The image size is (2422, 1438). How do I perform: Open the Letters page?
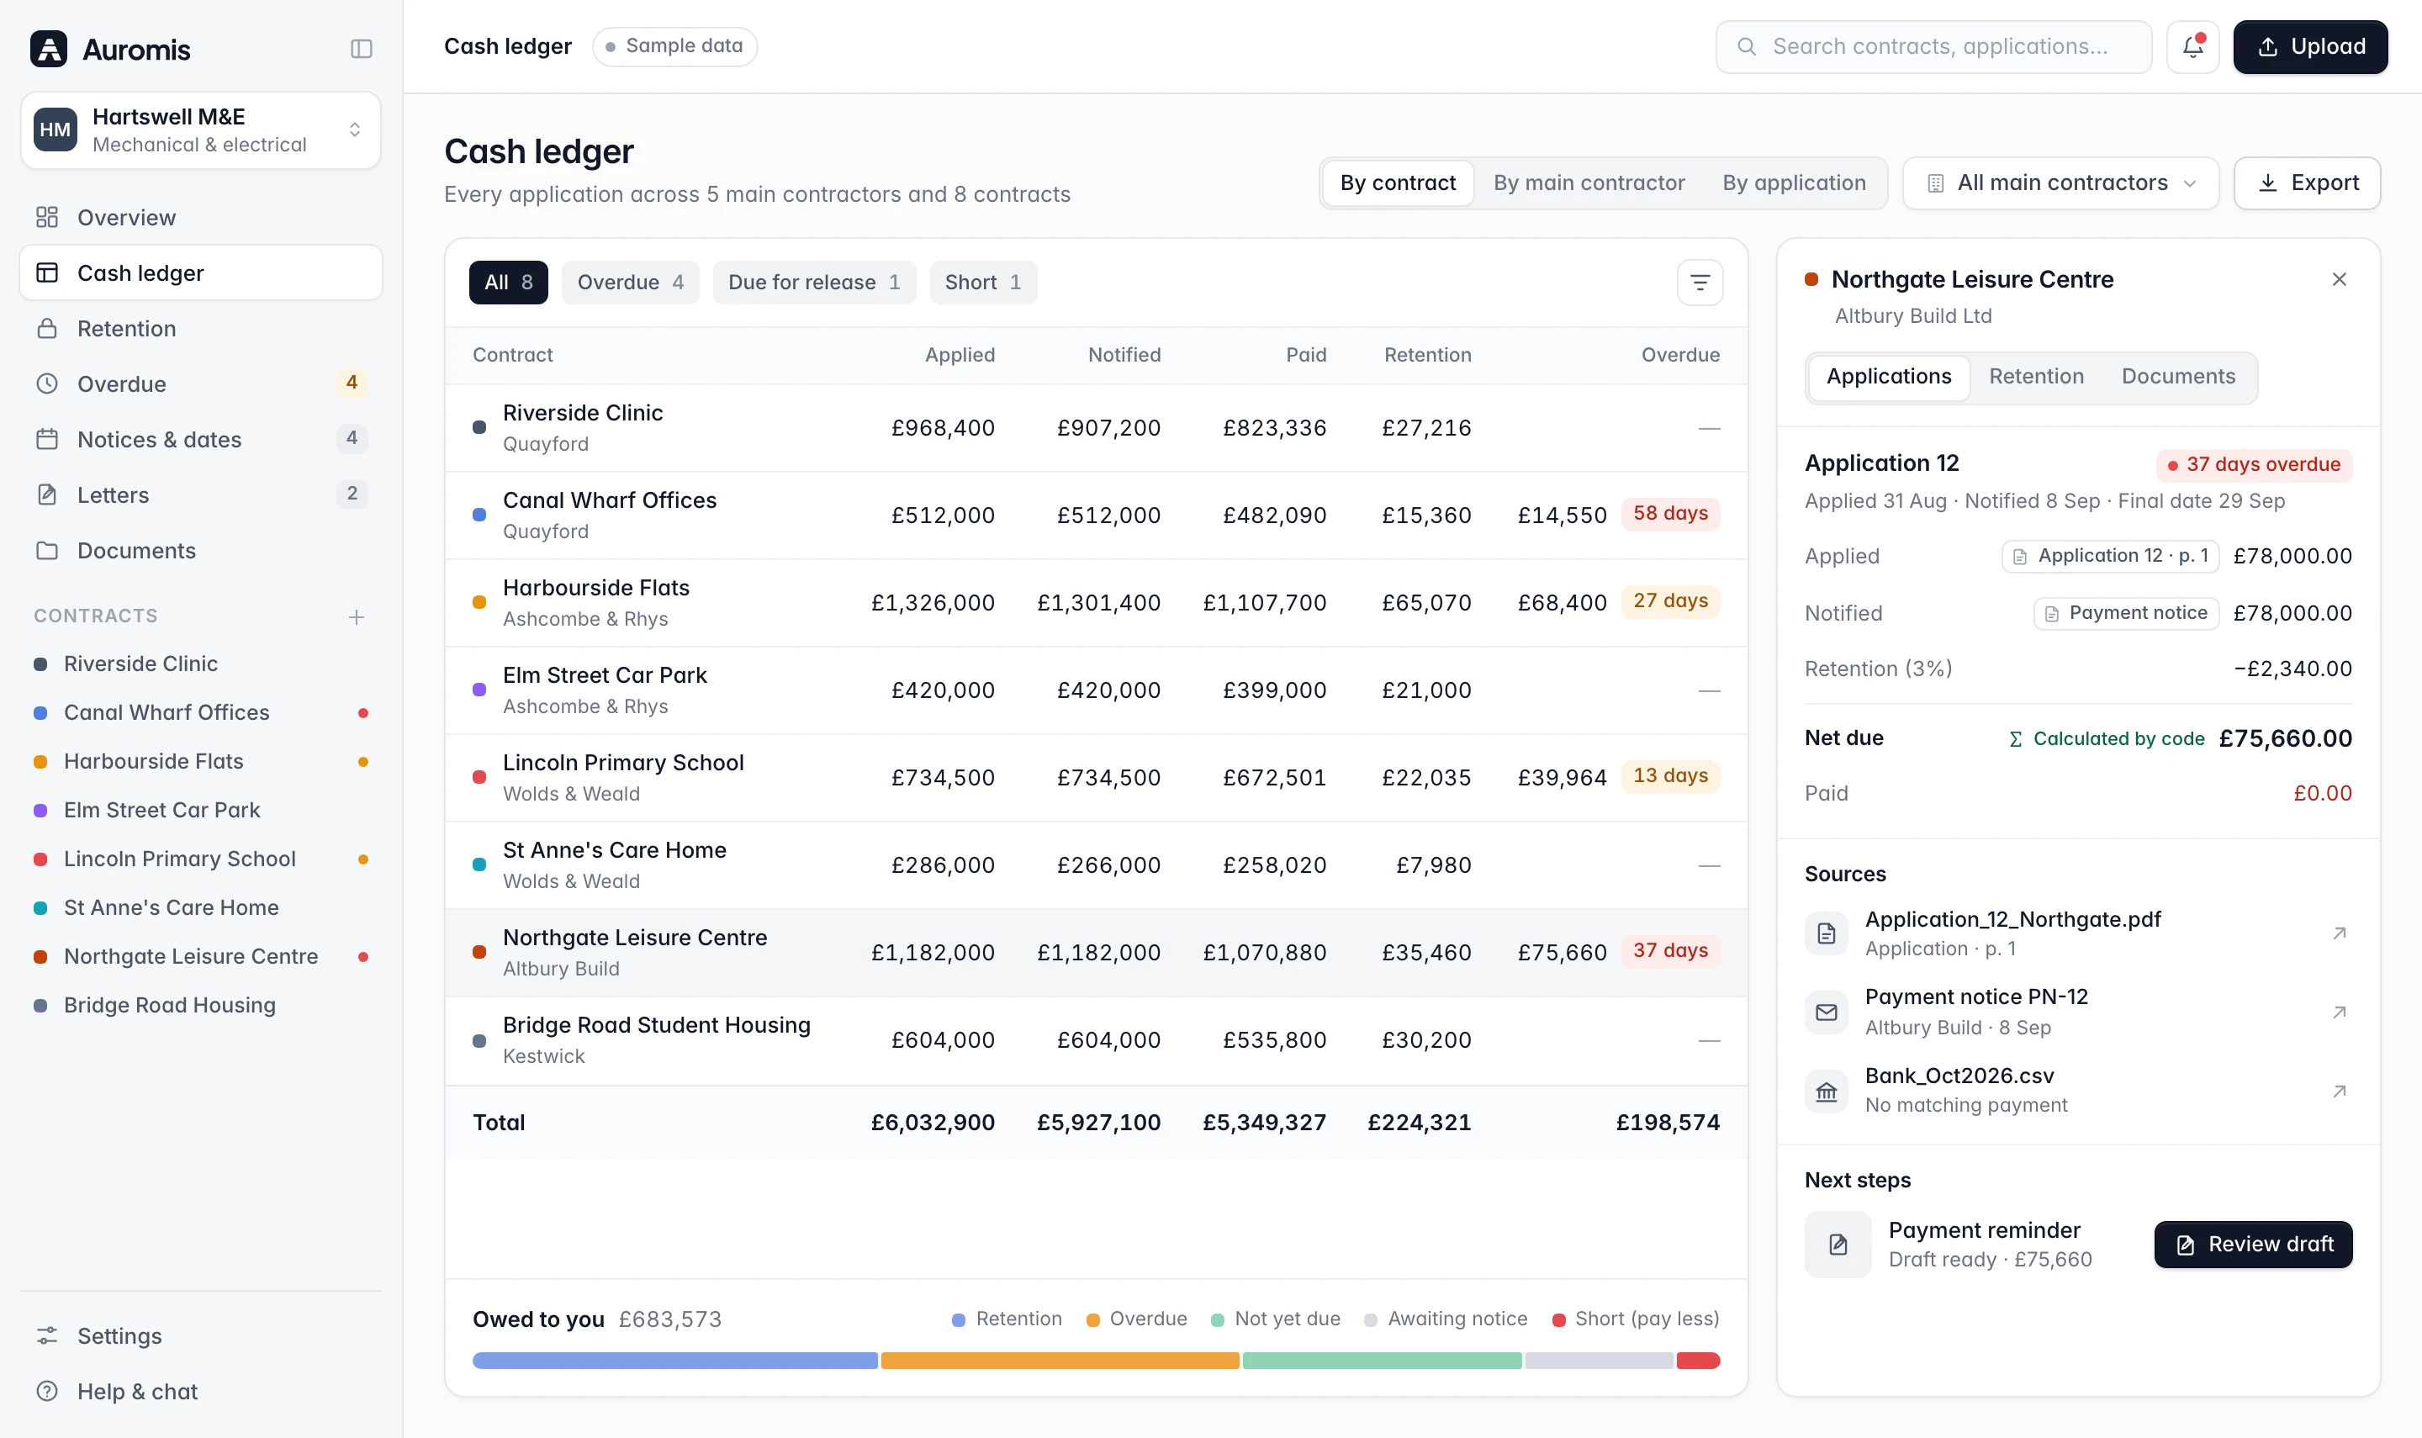200,494
